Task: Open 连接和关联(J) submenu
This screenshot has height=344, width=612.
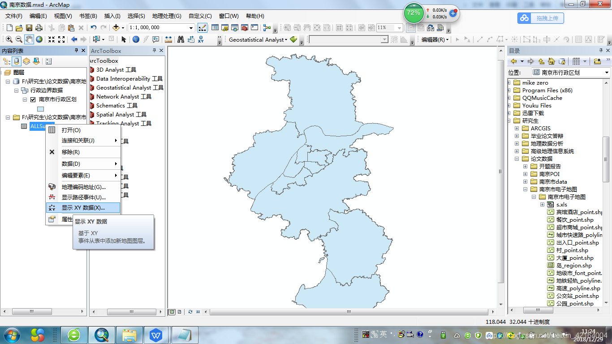Action: (83, 140)
